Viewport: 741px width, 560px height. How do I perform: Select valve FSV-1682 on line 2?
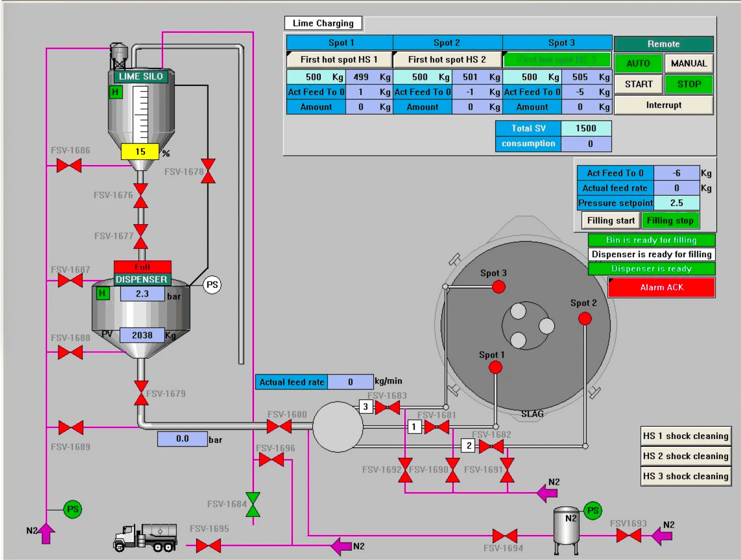[x=491, y=447]
